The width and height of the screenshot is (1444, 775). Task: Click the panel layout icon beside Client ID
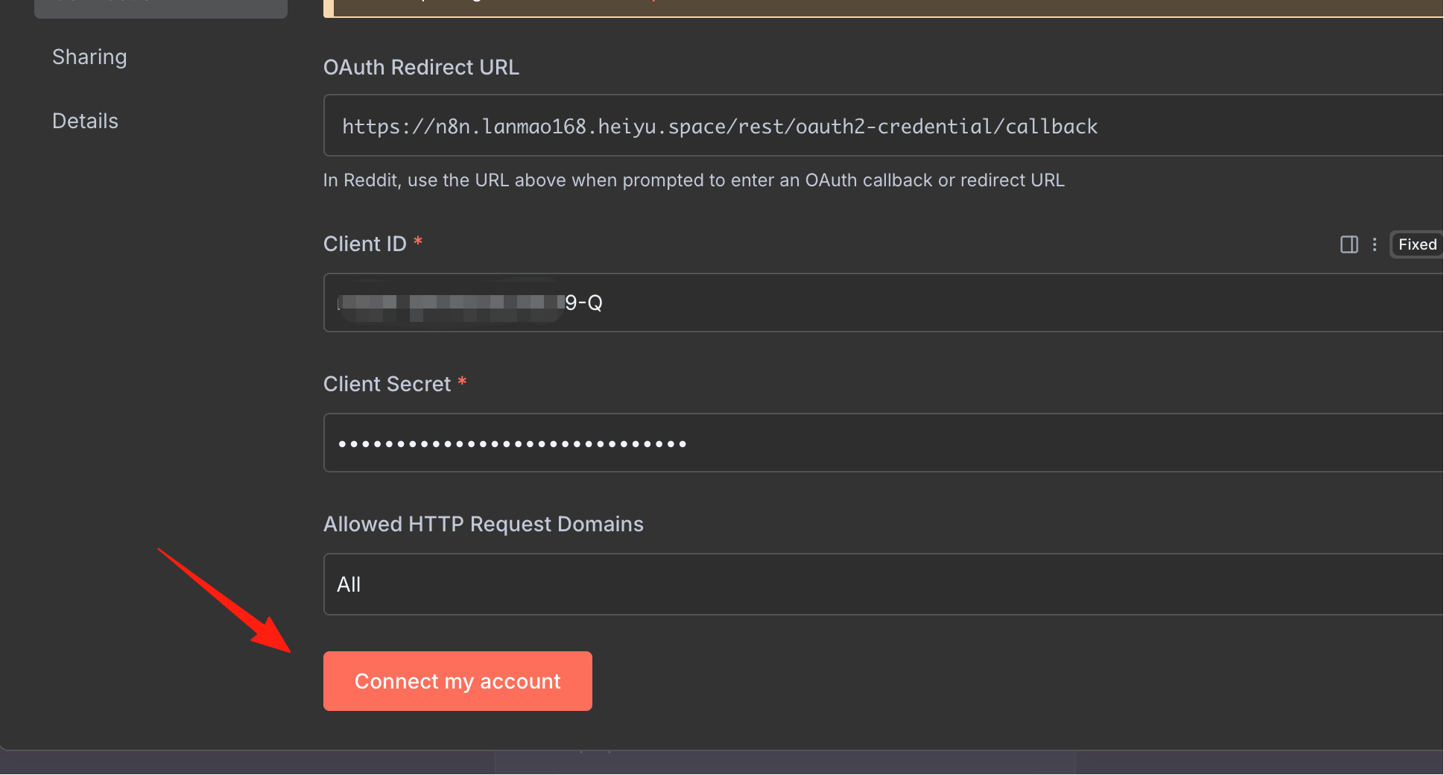pos(1349,244)
